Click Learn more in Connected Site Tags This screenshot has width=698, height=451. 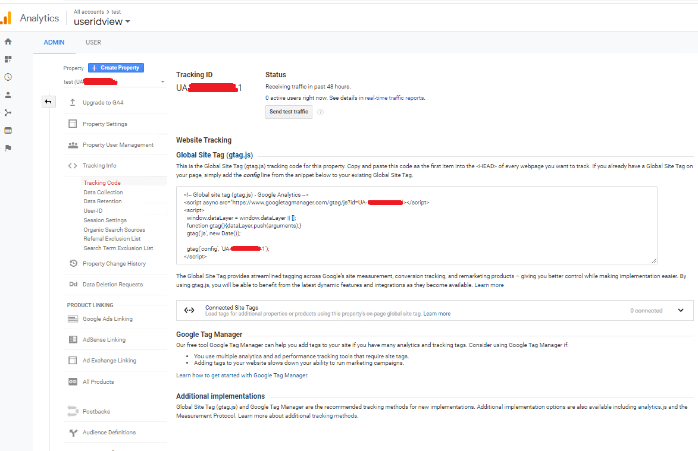[437, 314]
